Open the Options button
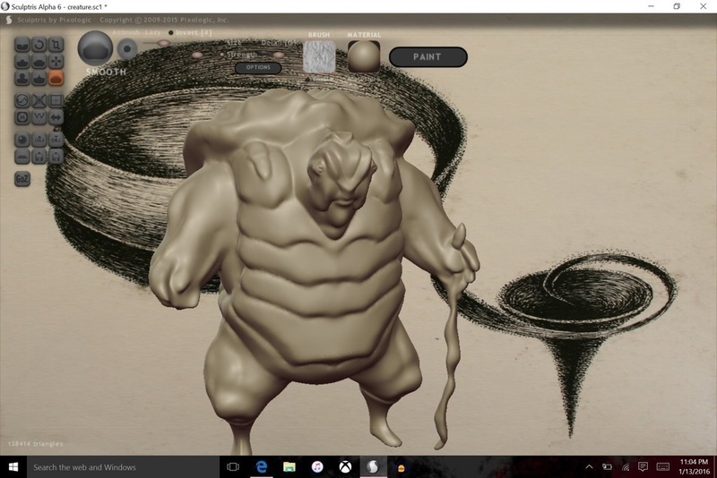 coord(258,67)
